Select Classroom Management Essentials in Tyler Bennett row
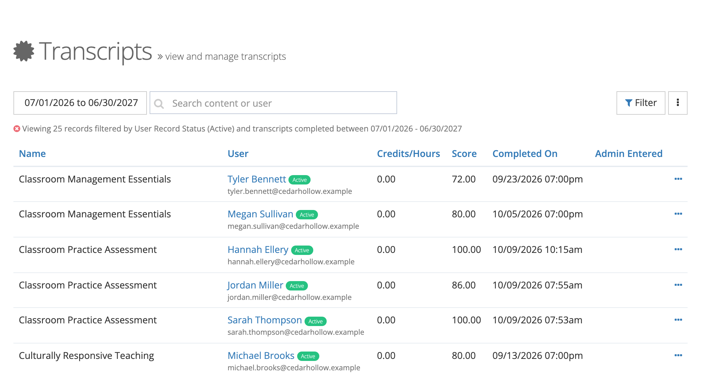Image resolution: width=701 pixels, height=373 pixels. pos(95,179)
